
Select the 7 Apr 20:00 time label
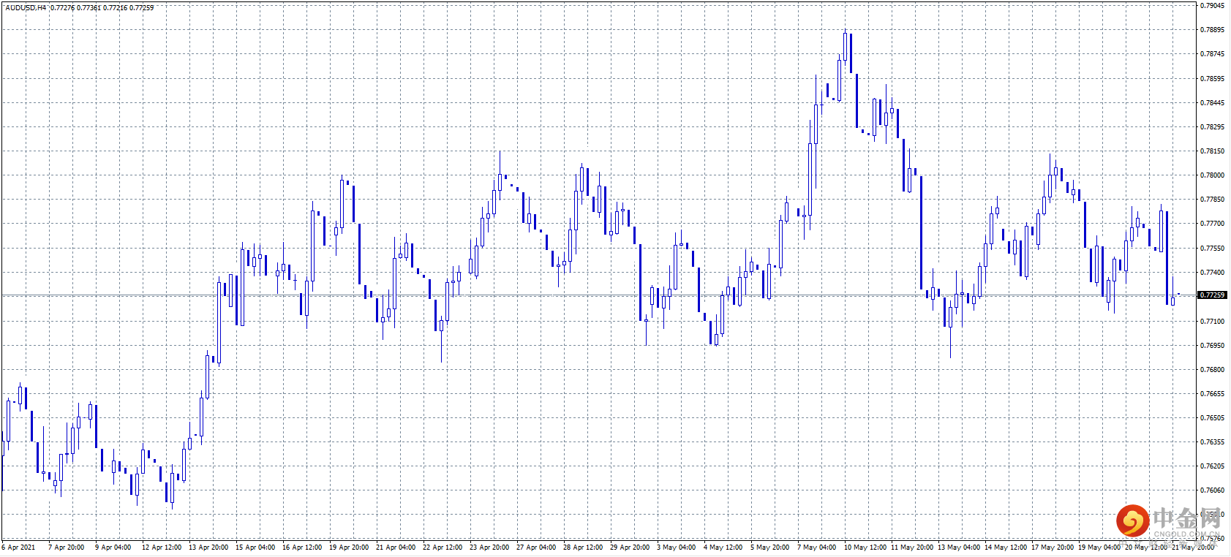point(66,547)
